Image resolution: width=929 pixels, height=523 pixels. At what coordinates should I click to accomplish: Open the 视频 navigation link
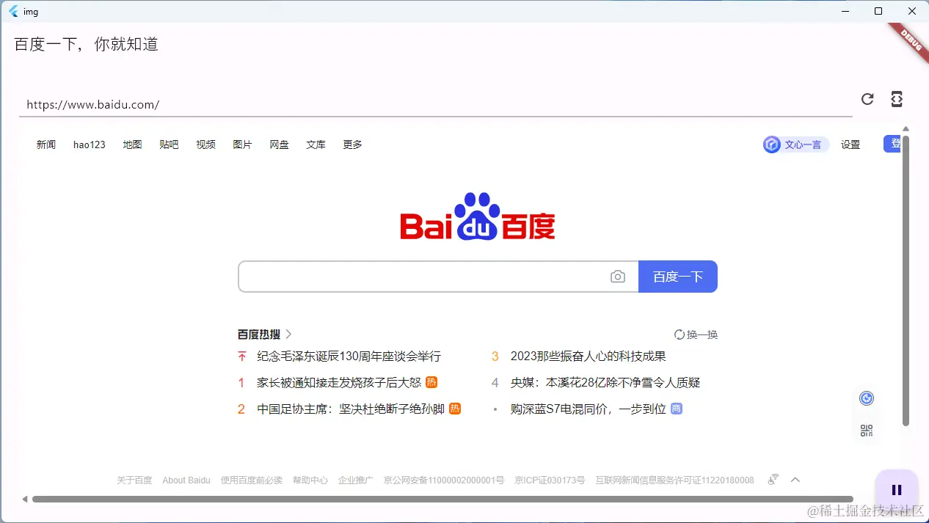[x=205, y=145]
